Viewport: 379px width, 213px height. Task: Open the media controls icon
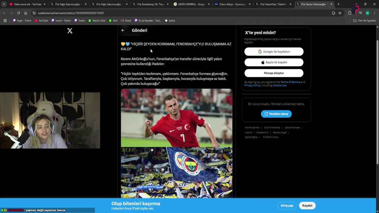pos(360,13)
